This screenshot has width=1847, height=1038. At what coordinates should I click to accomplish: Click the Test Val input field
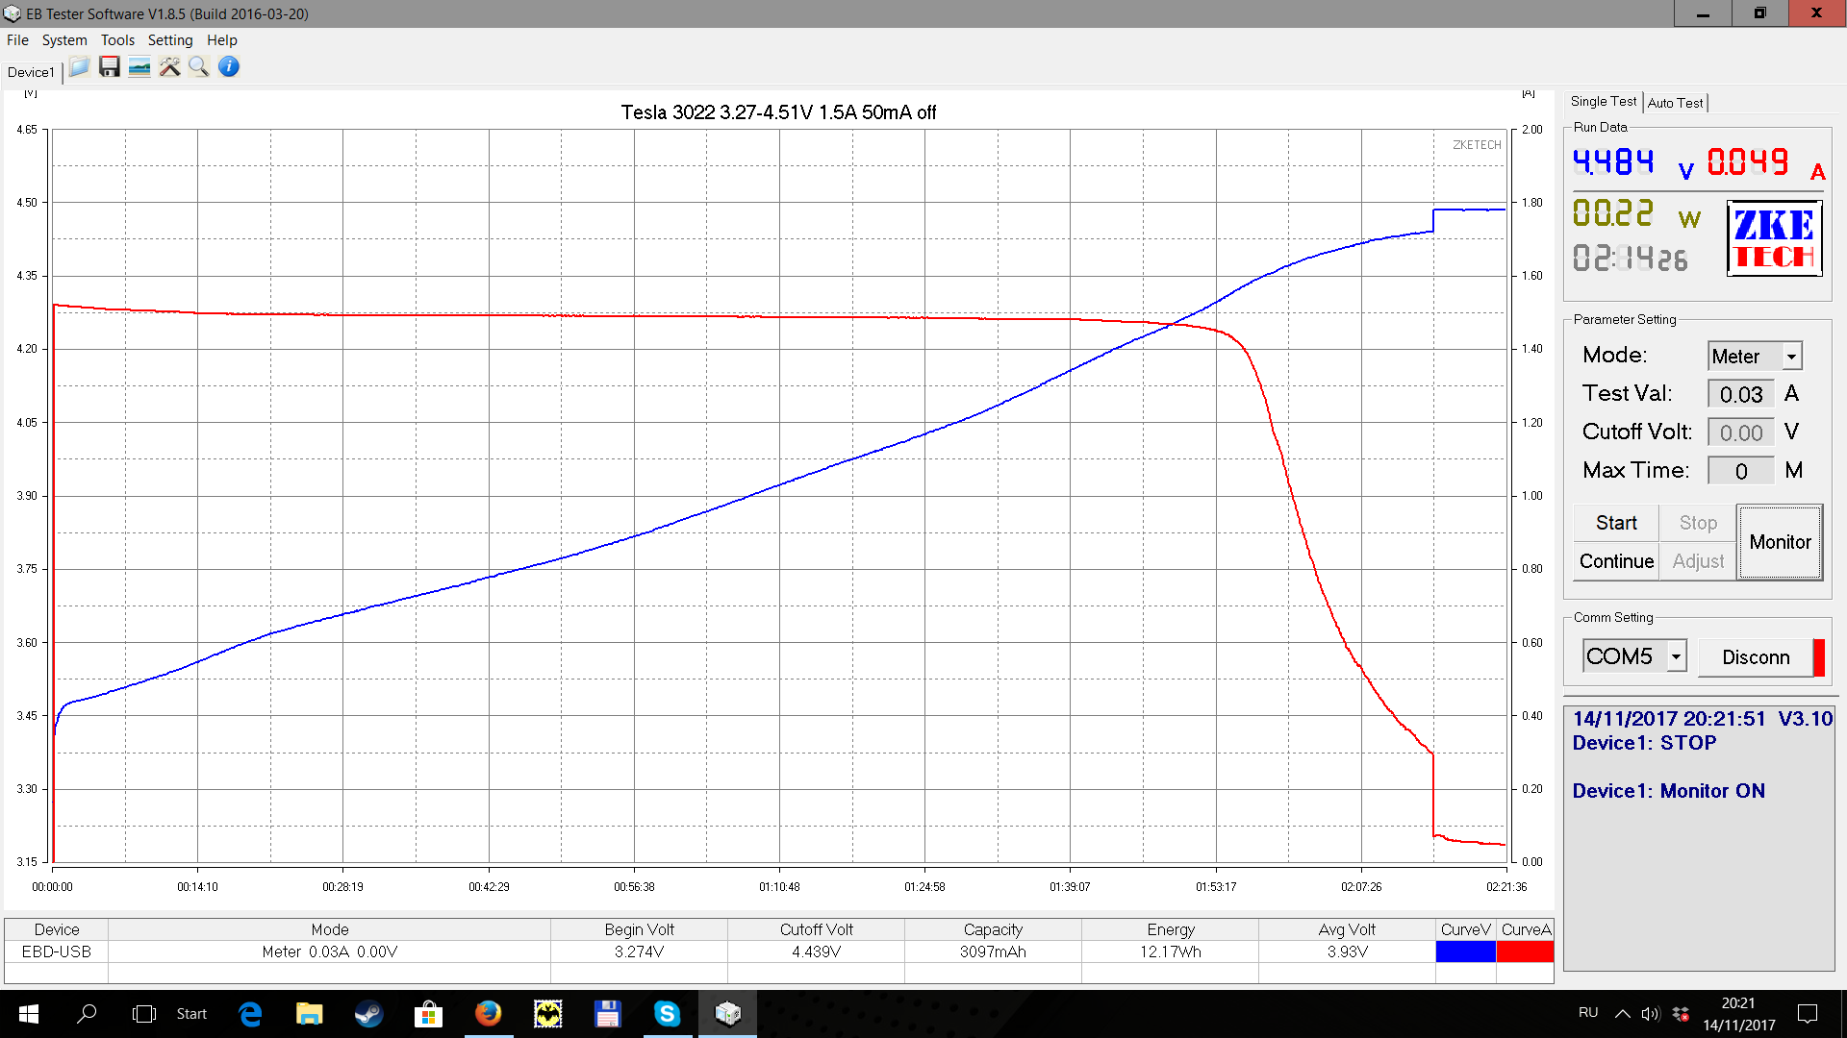1740,394
